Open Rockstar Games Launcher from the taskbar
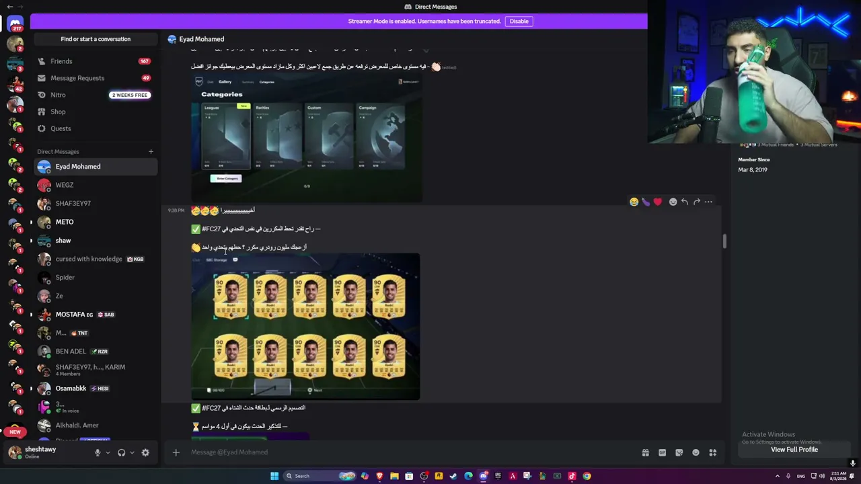 point(439,476)
